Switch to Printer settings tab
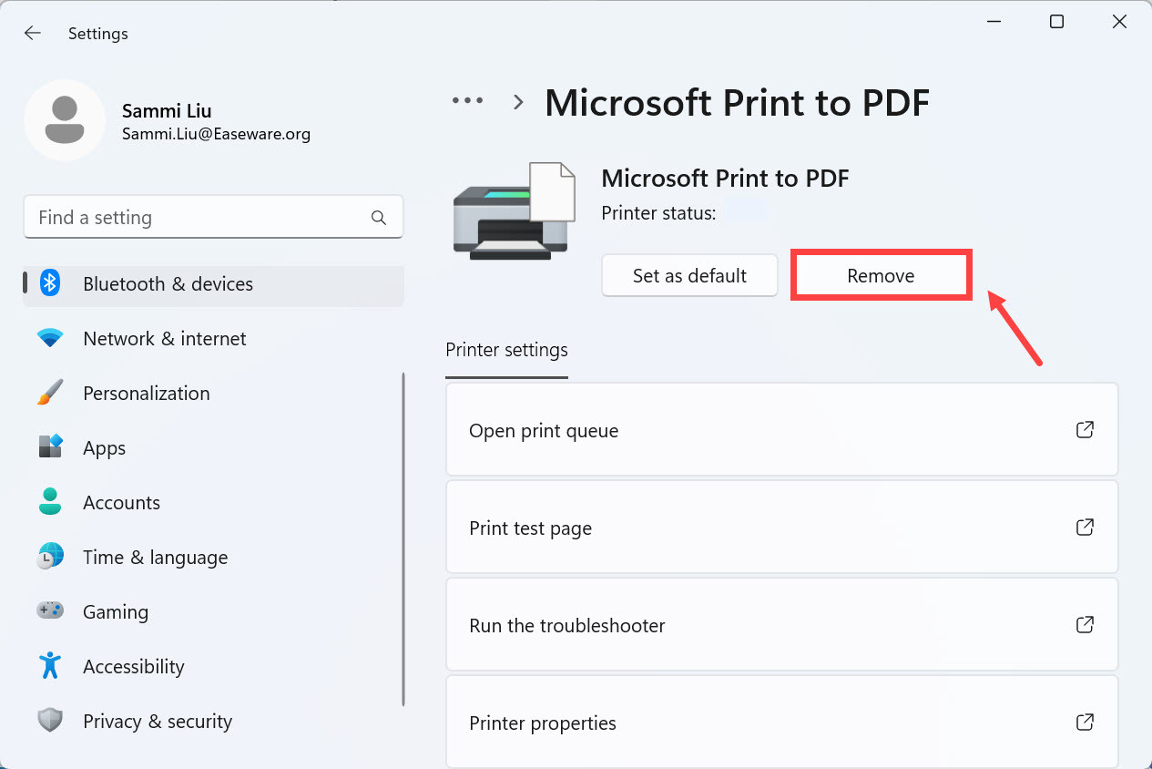This screenshot has width=1152, height=769. (x=506, y=350)
